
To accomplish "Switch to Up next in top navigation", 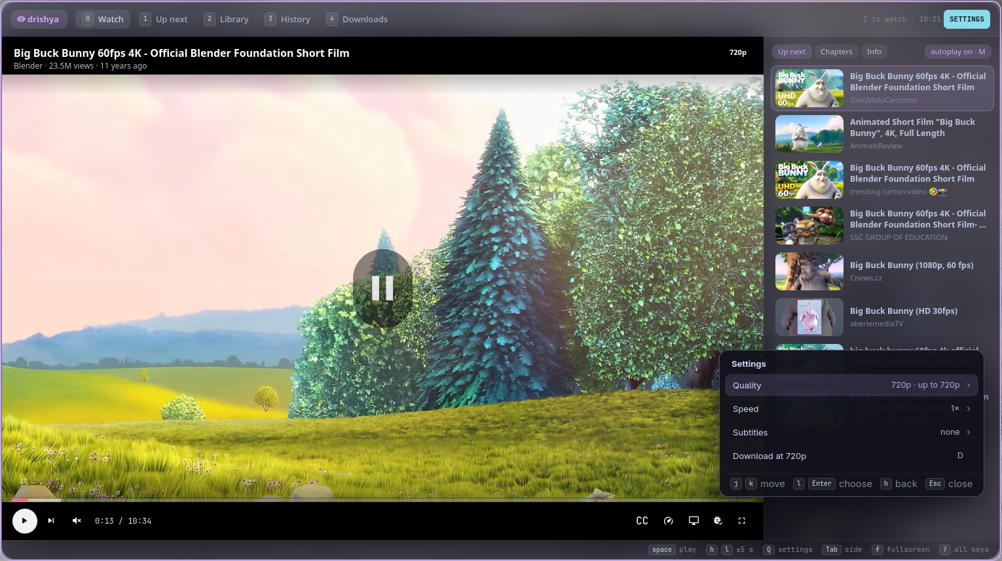I will [164, 19].
